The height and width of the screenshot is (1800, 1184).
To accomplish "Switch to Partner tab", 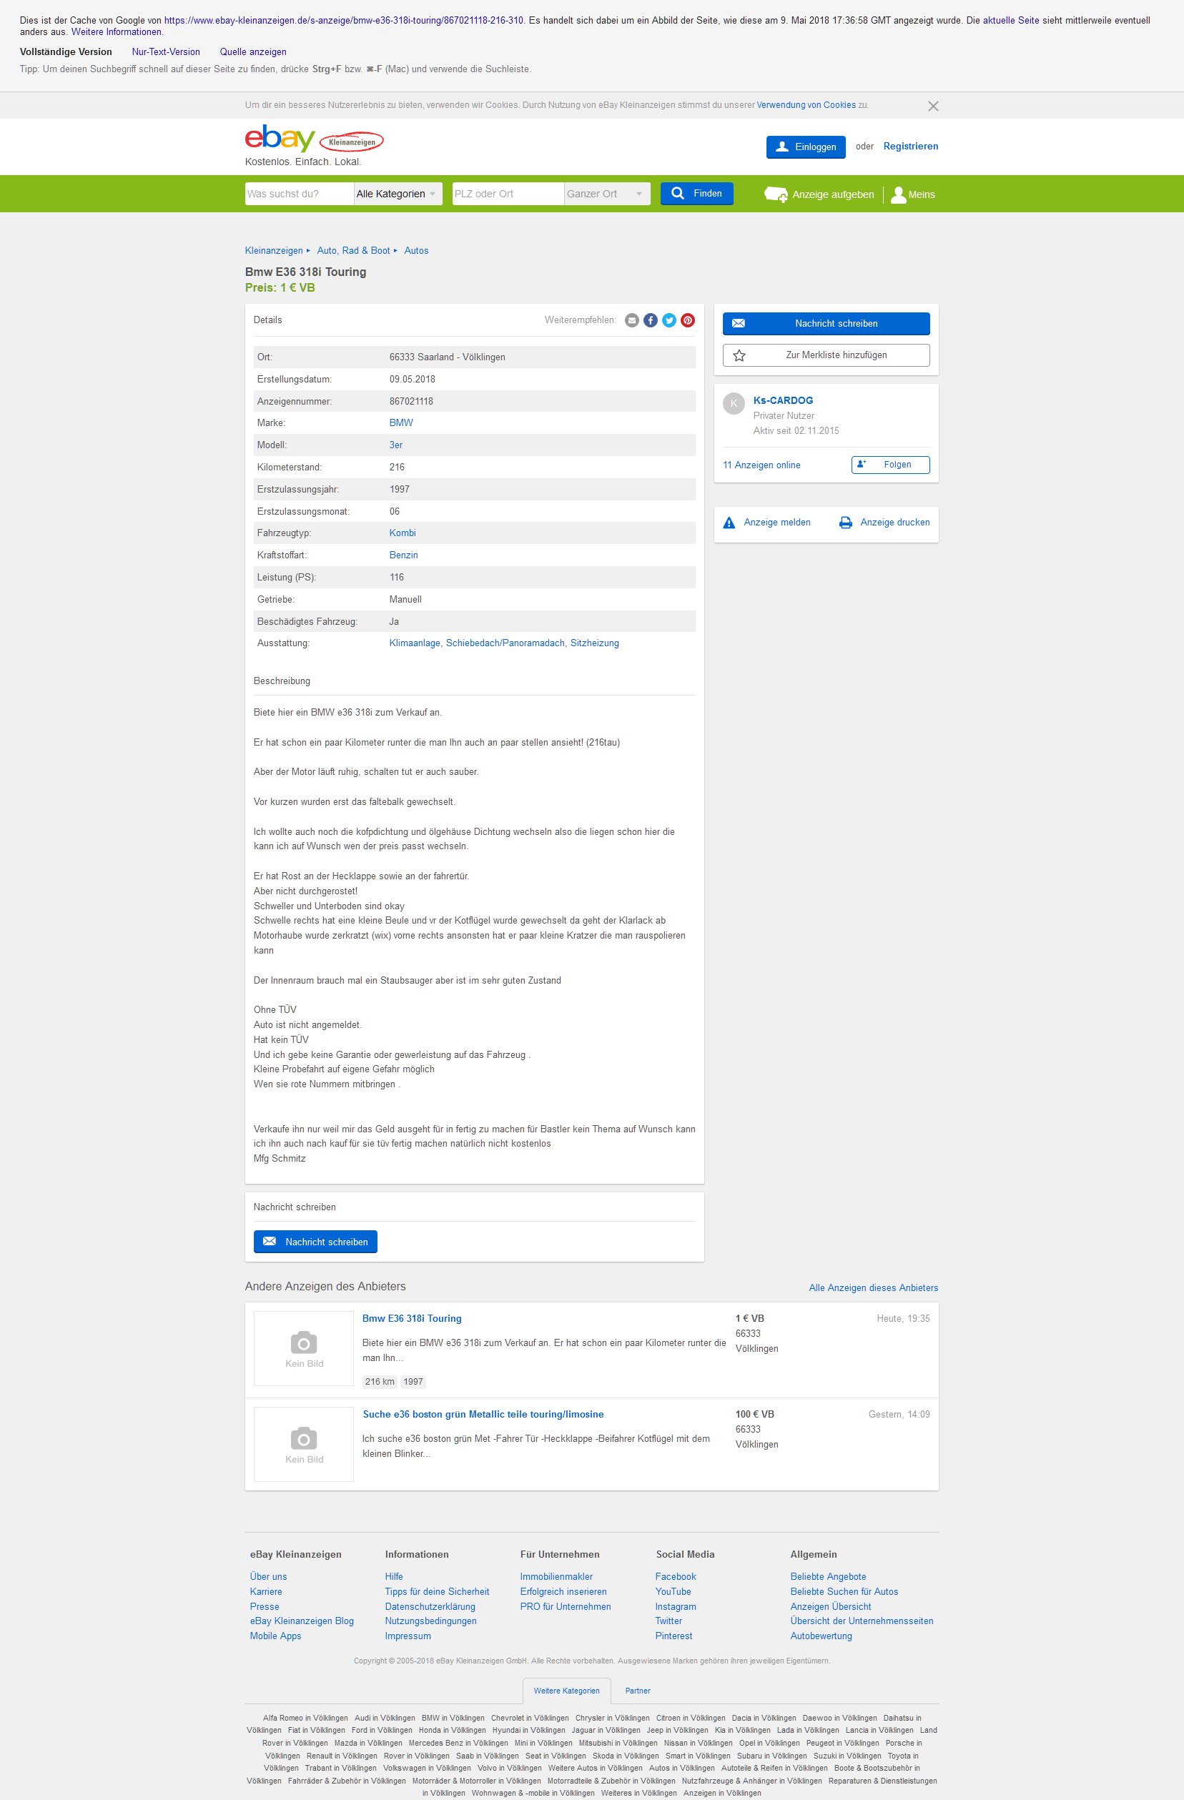I will pos(638,1691).
